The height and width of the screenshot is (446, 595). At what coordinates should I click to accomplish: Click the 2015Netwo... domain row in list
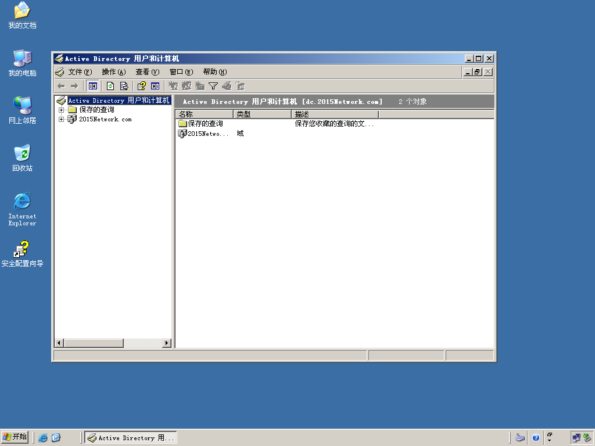(x=203, y=134)
